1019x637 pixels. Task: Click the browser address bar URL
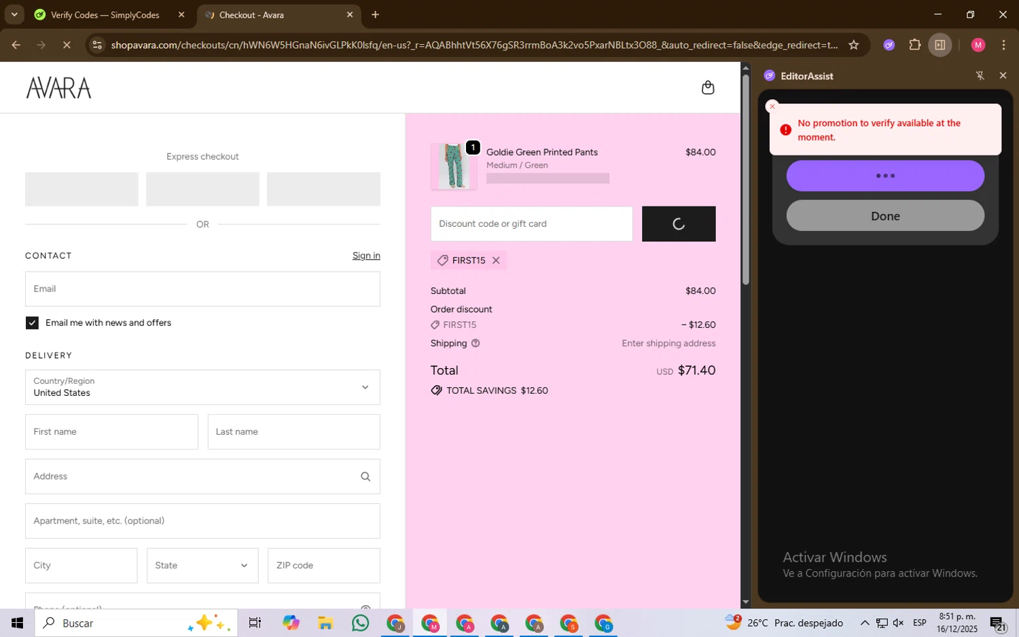click(x=474, y=45)
